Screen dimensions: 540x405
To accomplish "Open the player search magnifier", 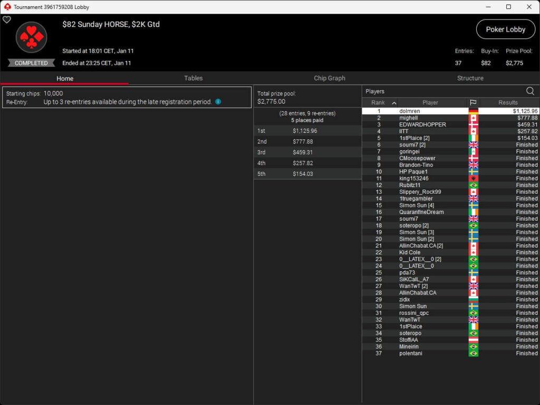I will click(x=530, y=91).
